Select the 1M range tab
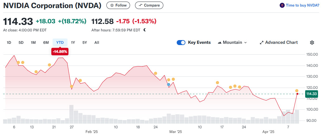The height and width of the screenshot is (137, 322). click(x=33, y=43)
